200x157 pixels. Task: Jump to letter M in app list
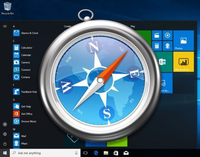pos(14,129)
